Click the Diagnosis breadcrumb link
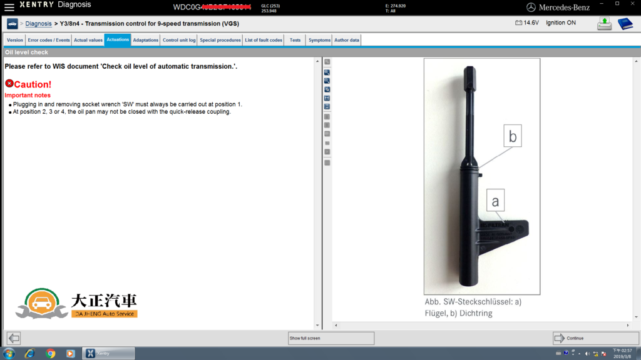 coord(38,24)
